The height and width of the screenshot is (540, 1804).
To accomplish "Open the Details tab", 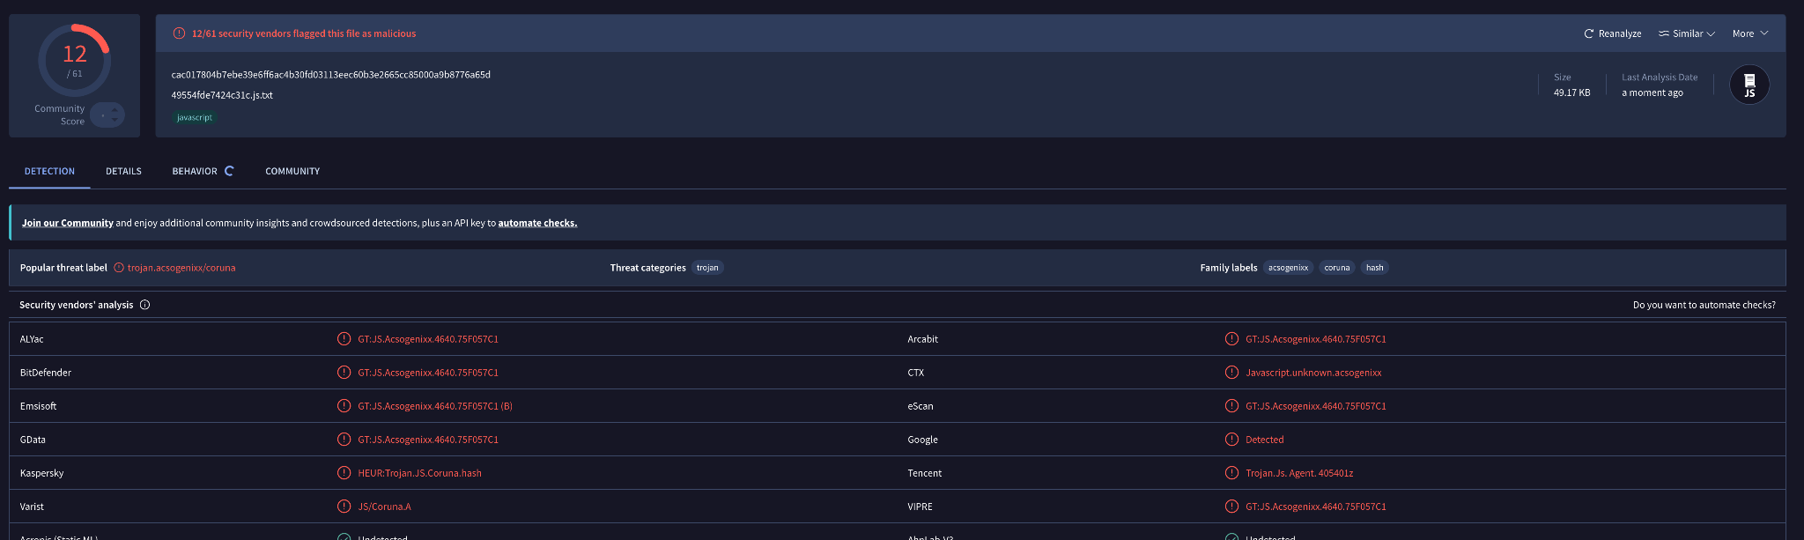I will tap(123, 171).
